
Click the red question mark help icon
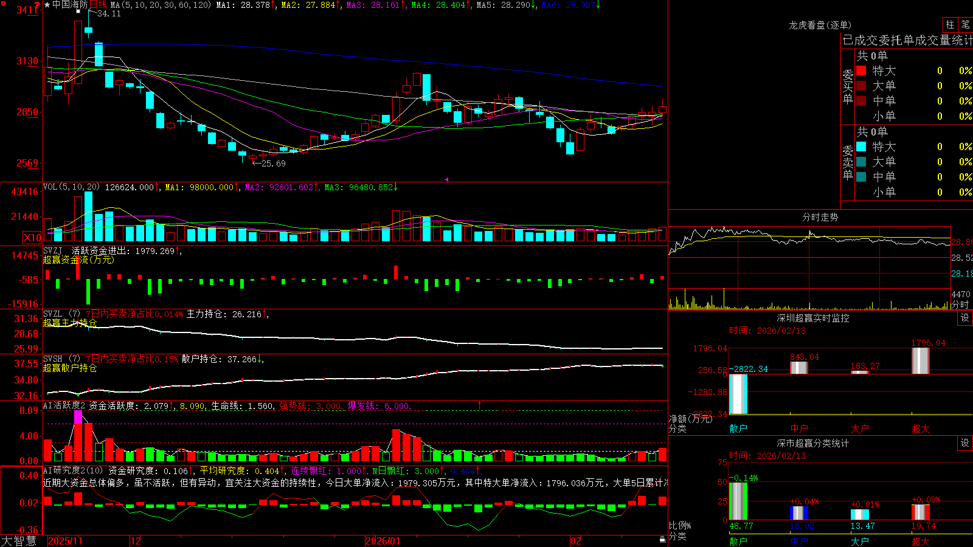[x=38, y=5]
